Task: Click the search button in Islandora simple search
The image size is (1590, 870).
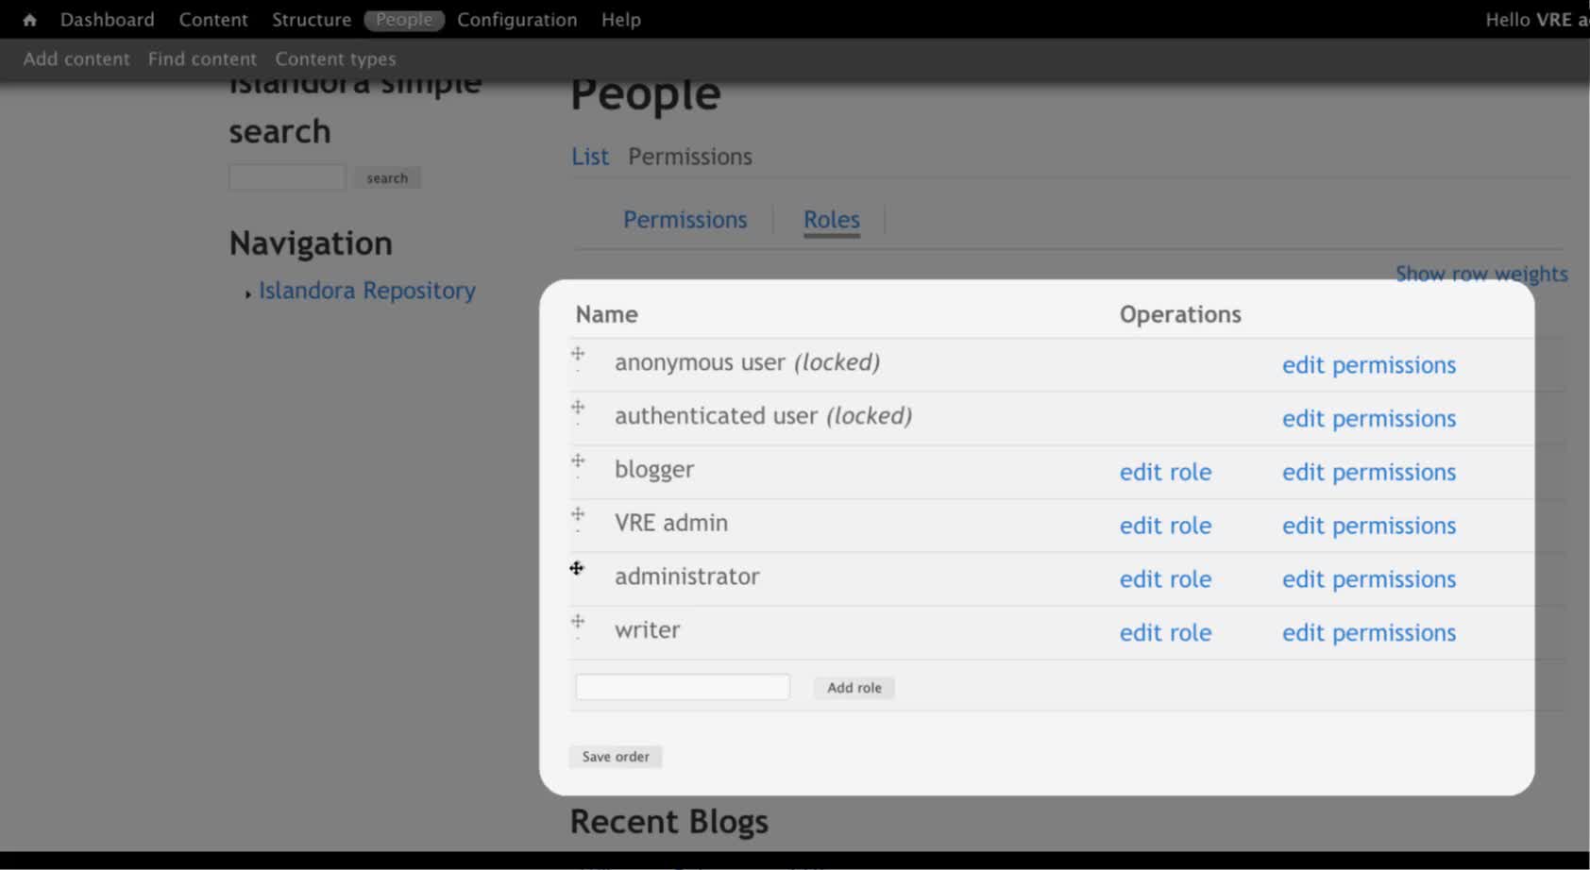Action: click(x=387, y=177)
